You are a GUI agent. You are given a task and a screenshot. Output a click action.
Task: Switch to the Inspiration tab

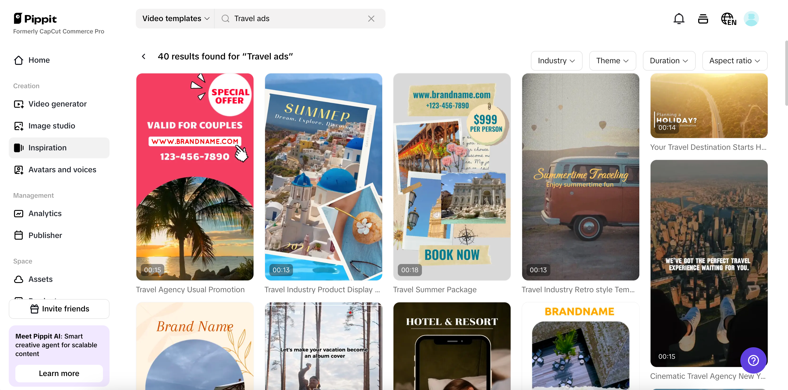pyautogui.click(x=48, y=148)
